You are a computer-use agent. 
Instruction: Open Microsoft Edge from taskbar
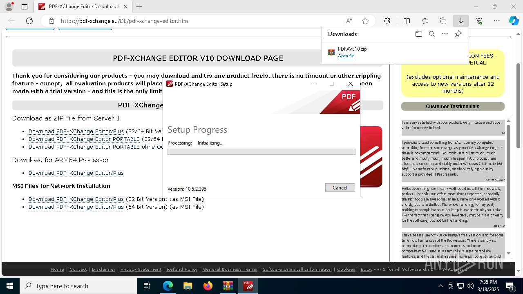168,286
